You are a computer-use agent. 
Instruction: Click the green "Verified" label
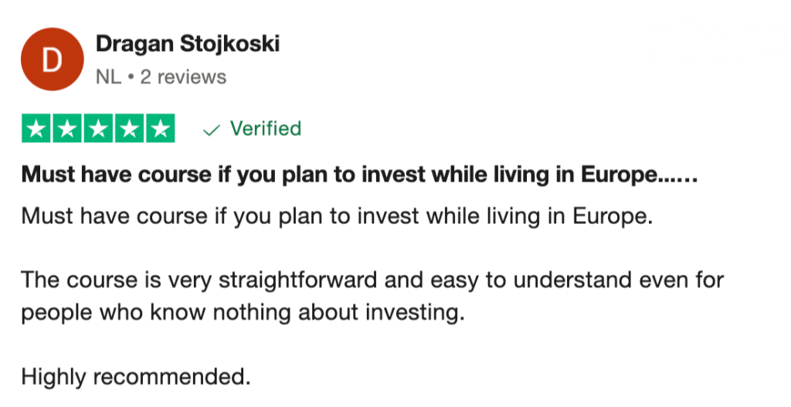265,129
